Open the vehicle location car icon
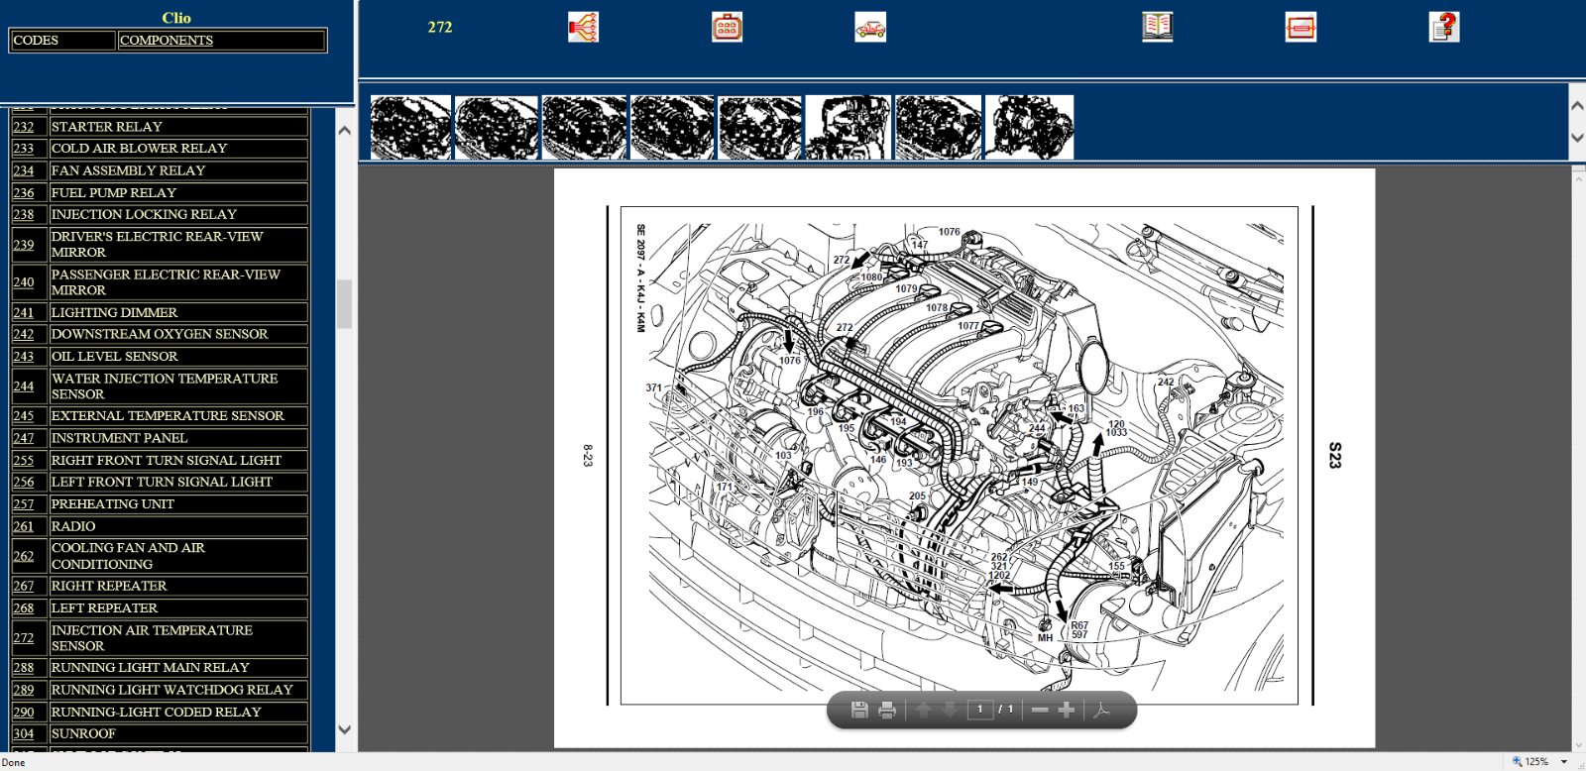Viewport: 1586px width, 771px height. [x=870, y=27]
